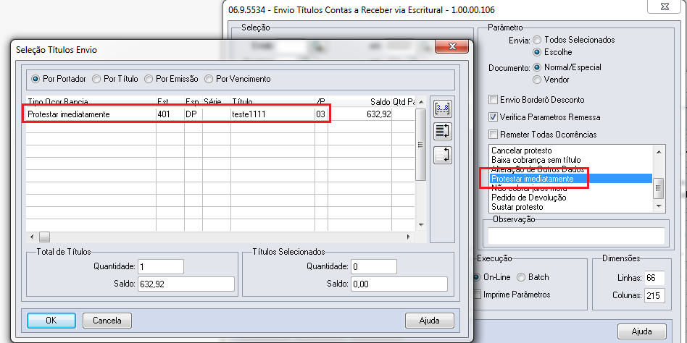
Task: Select Normal/Especial document option
Action: [x=537, y=67]
